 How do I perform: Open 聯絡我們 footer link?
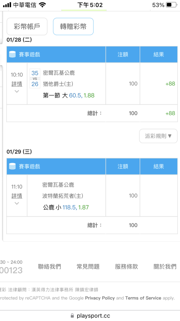[49, 266]
